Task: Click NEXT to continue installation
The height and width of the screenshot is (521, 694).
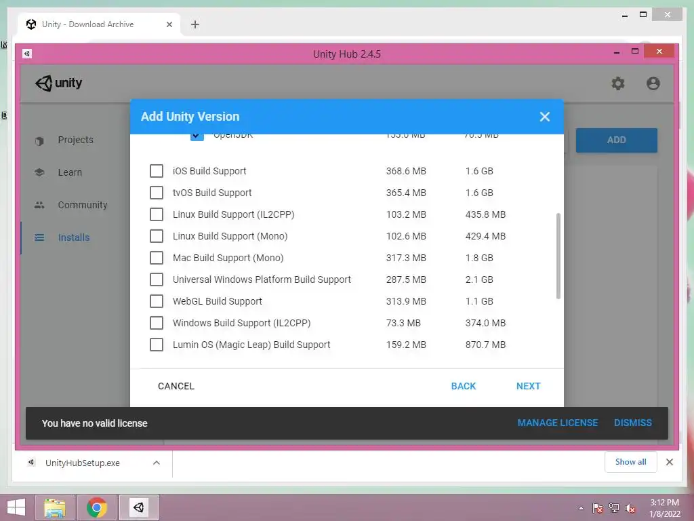Action: click(528, 386)
